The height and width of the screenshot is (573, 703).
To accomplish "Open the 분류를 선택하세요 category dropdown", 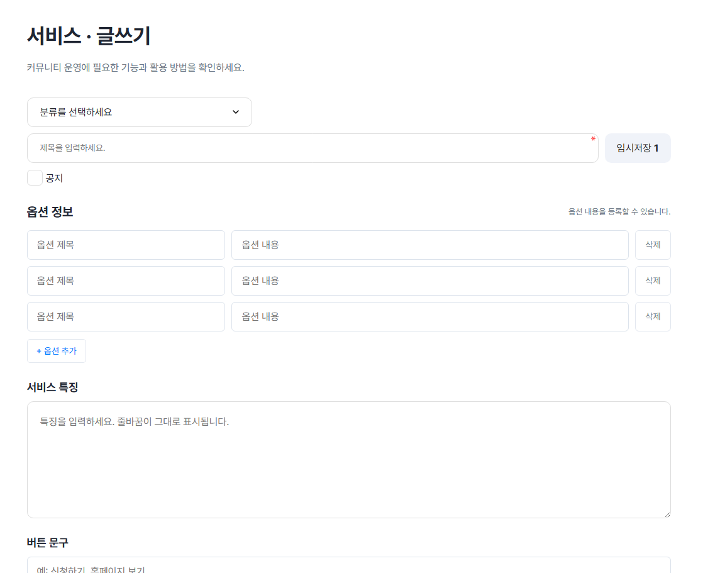I will click(x=140, y=112).
